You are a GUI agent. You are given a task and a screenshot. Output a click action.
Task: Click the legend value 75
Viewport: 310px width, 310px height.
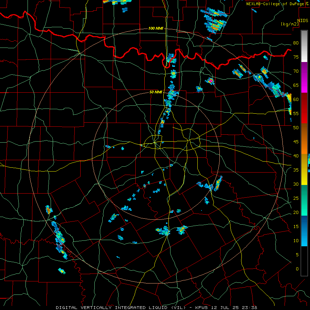[296, 57]
